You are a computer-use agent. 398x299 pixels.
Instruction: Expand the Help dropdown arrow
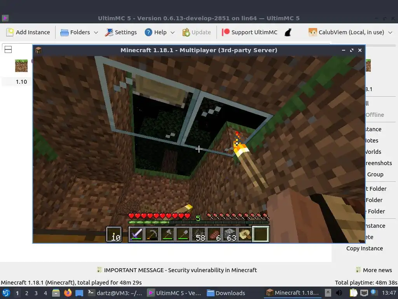tap(173, 33)
